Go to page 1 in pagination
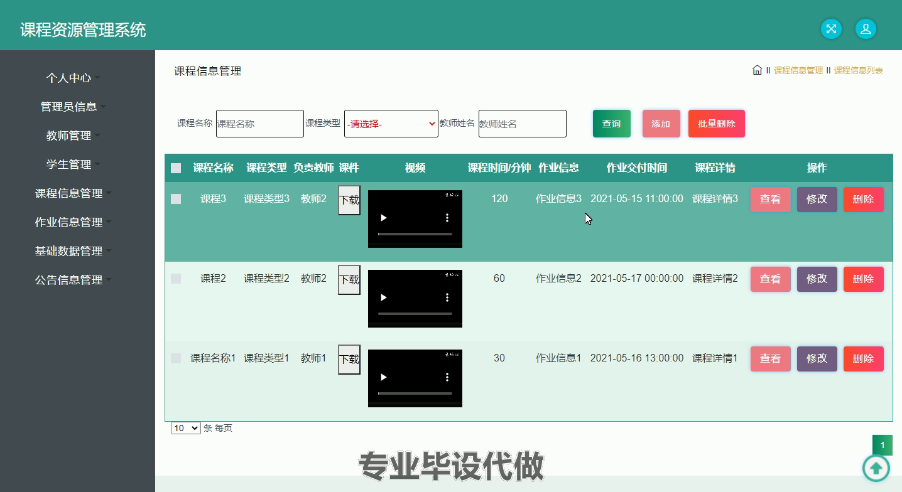The height and width of the screenshot is (492, 902). pos(883,445)
